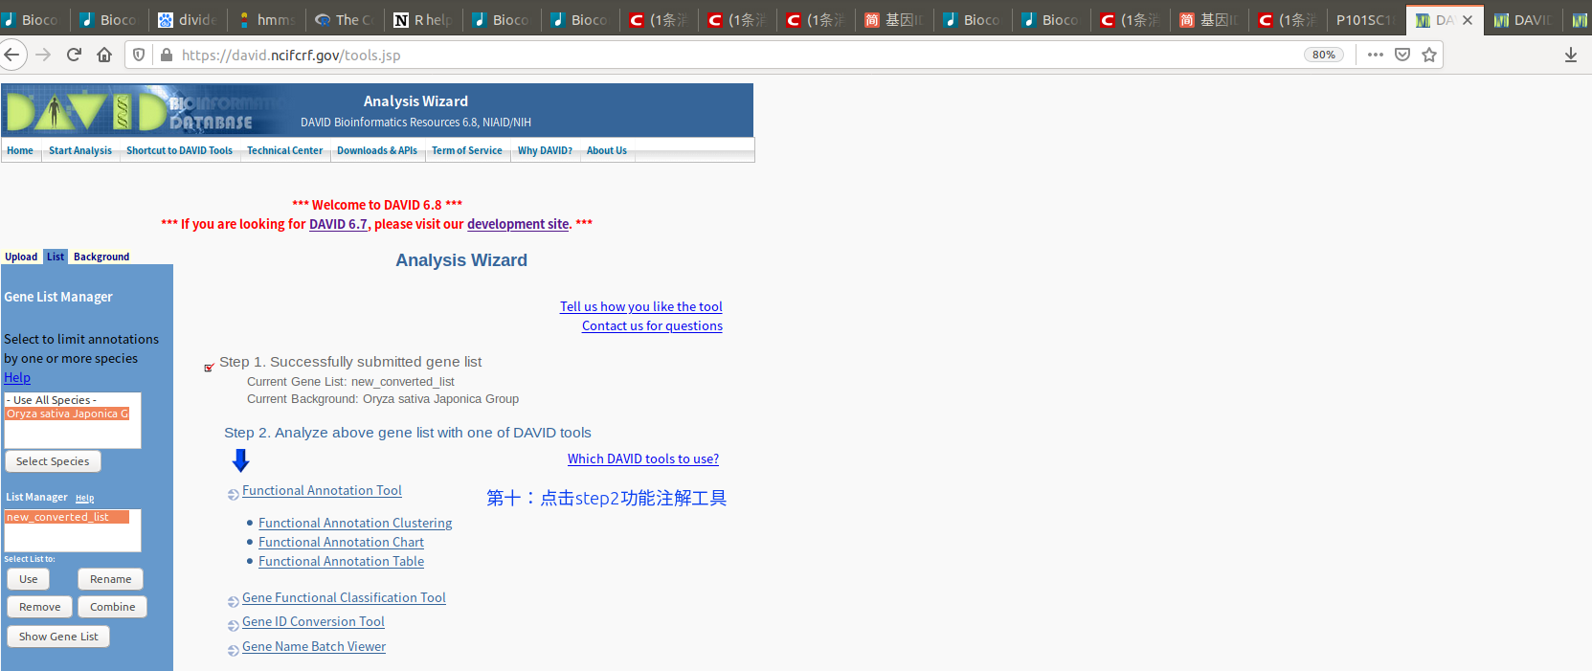Open the species Help link
The height and width of the screenshot is (671, 1592).
click(17, 377)
